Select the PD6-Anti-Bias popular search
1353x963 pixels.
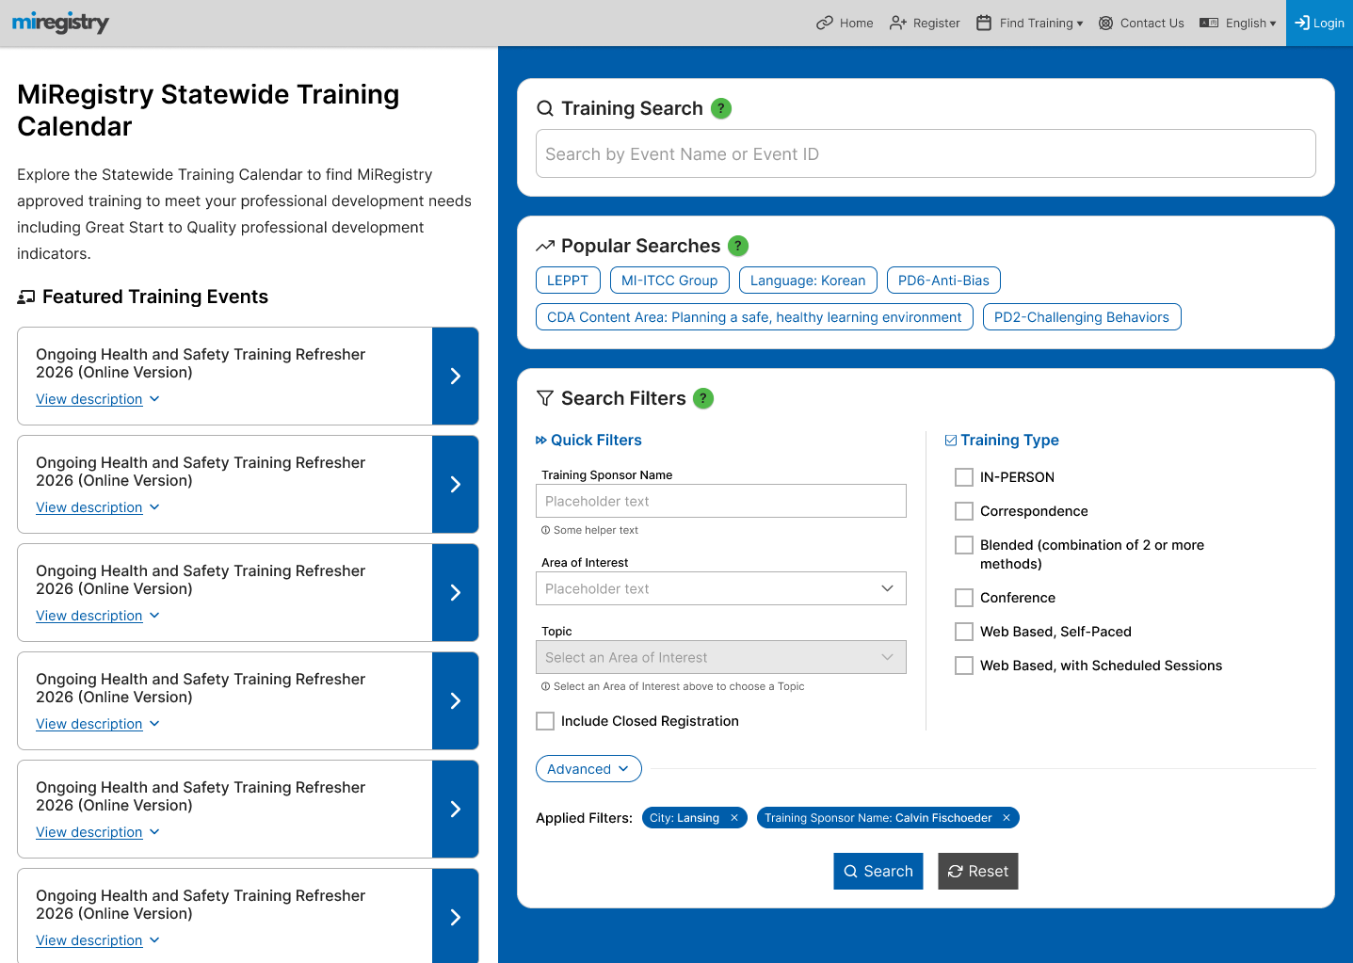click(943, 281)
